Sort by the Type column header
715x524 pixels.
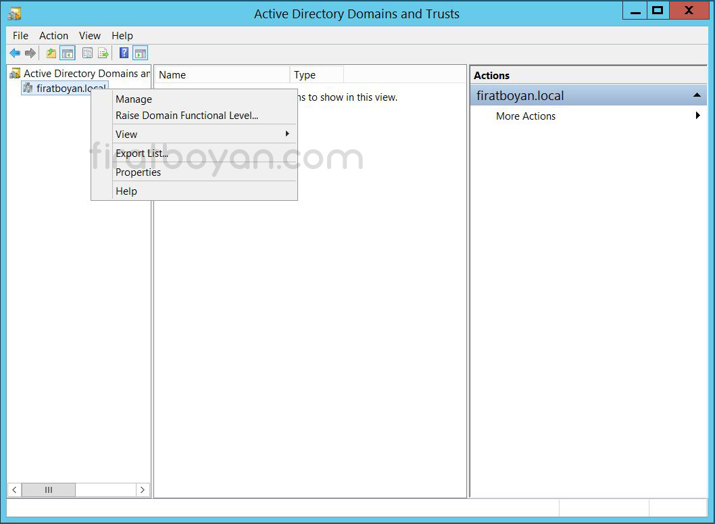click(x=316, y=75)
